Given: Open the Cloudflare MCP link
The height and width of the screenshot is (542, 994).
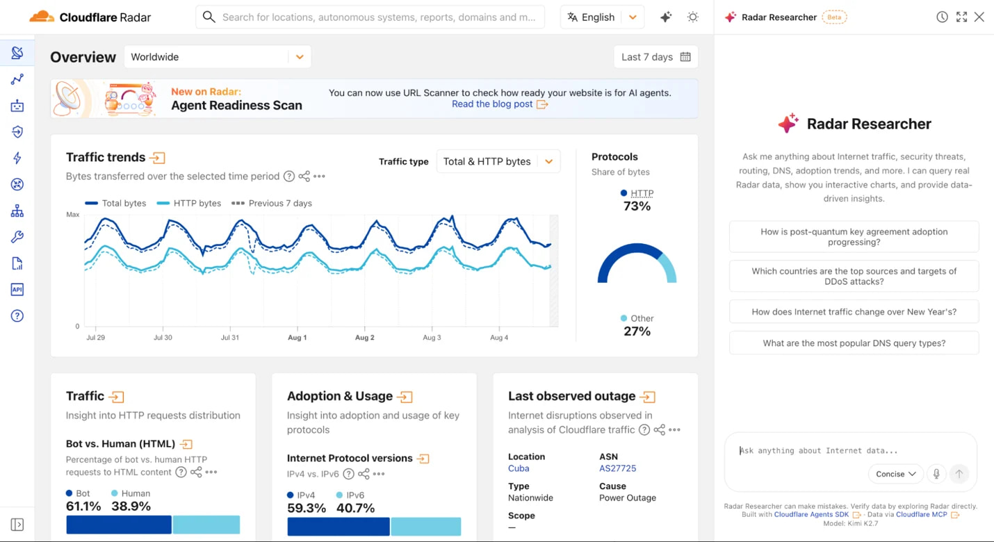Looking at the screenshot, I should pyautogui.click(x=927, y=515).
